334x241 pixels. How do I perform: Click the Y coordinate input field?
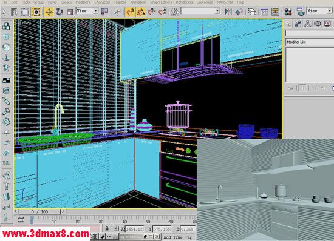click(x=162, y=229)
